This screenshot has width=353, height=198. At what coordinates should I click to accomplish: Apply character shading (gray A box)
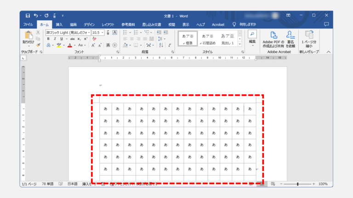[108, 45]
